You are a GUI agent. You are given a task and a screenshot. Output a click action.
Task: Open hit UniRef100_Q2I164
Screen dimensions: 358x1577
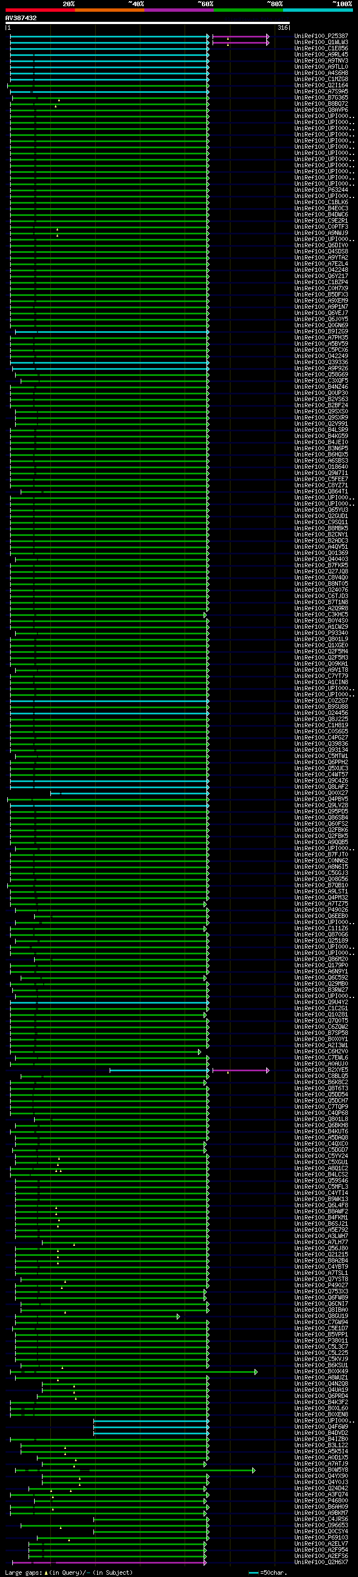[321, 85]
